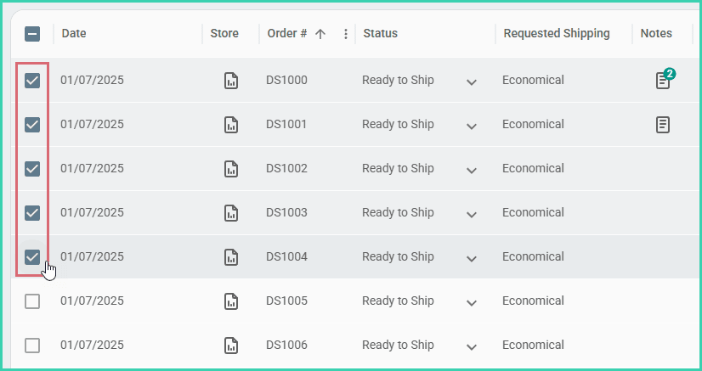Check the checkbox for order DS1005
This screenshot has width=702, height=371.
point(32,301)
